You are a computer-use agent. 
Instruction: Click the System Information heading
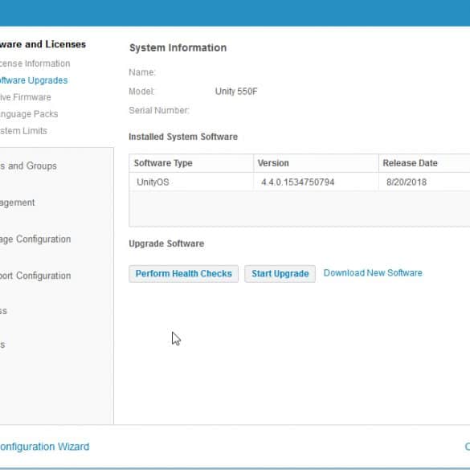pos(178,48)
